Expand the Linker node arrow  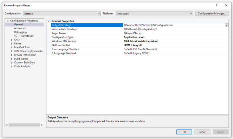point(12,44)
